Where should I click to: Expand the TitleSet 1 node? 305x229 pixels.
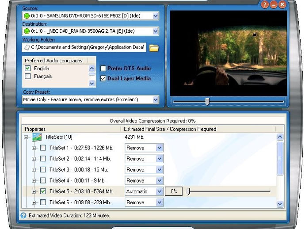click(x=34, y=148)
